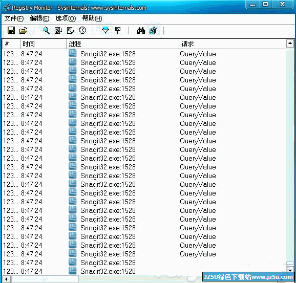296x283 pixels.
Task: Open the 文件(F) menu
Action: (14, 18)
